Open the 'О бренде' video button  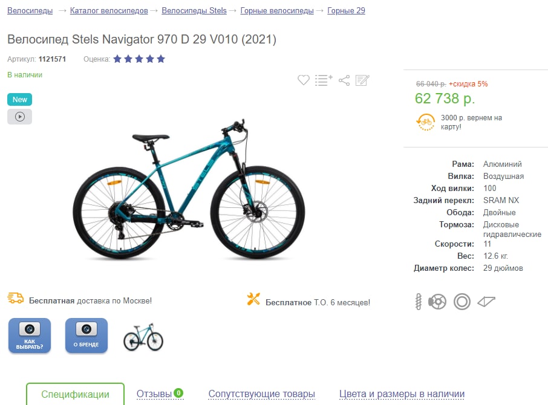[86, 335]
